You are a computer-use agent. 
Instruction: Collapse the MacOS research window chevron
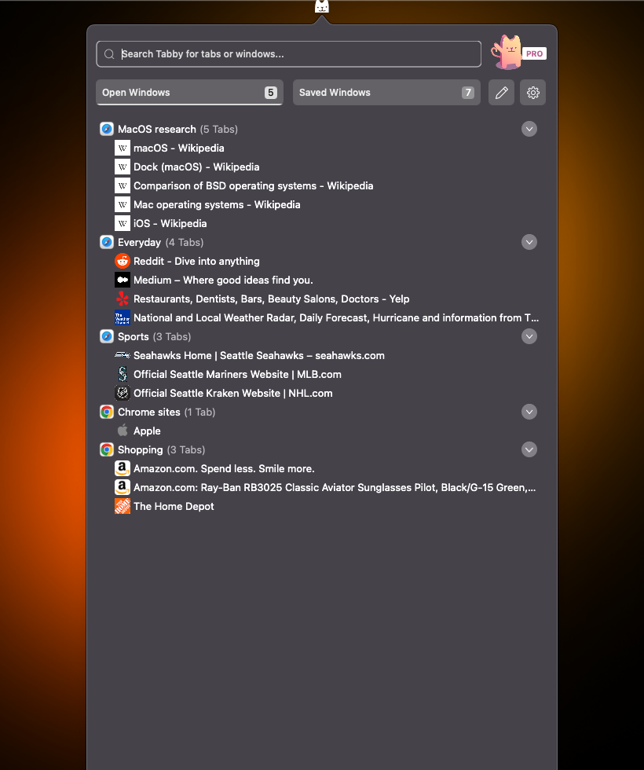[x=529, y=129]
